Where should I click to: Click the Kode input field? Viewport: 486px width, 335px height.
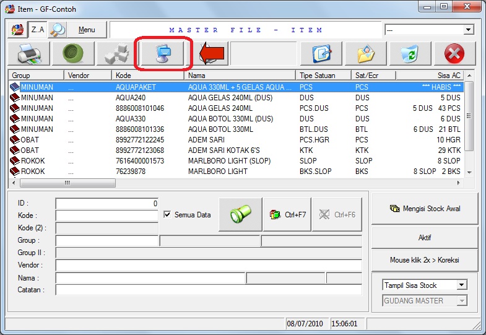click(x=107, y=215)
